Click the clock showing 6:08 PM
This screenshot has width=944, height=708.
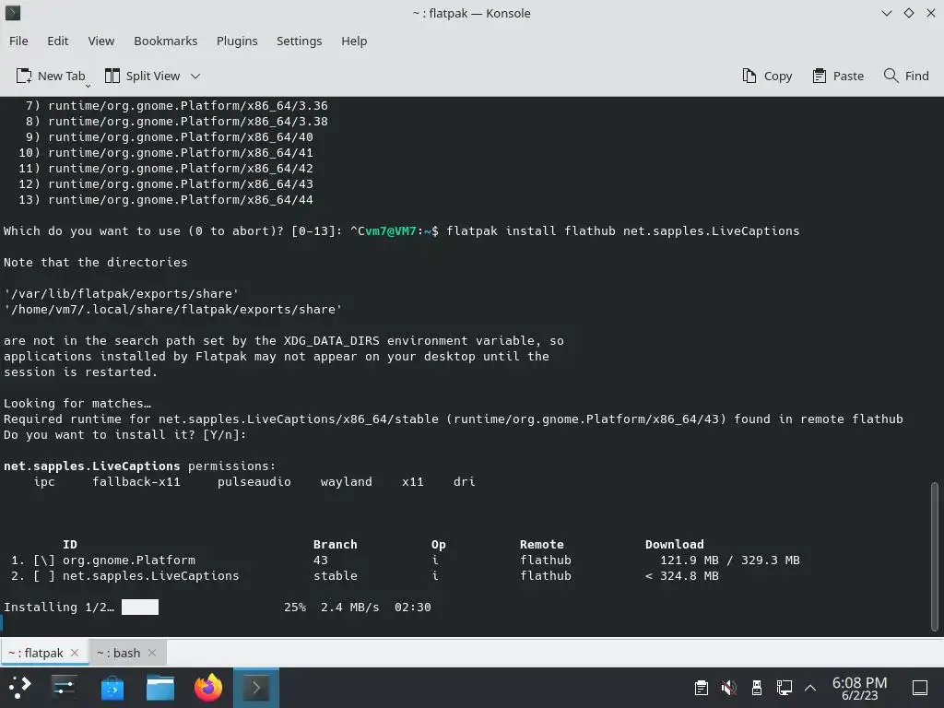coord(860,688)
